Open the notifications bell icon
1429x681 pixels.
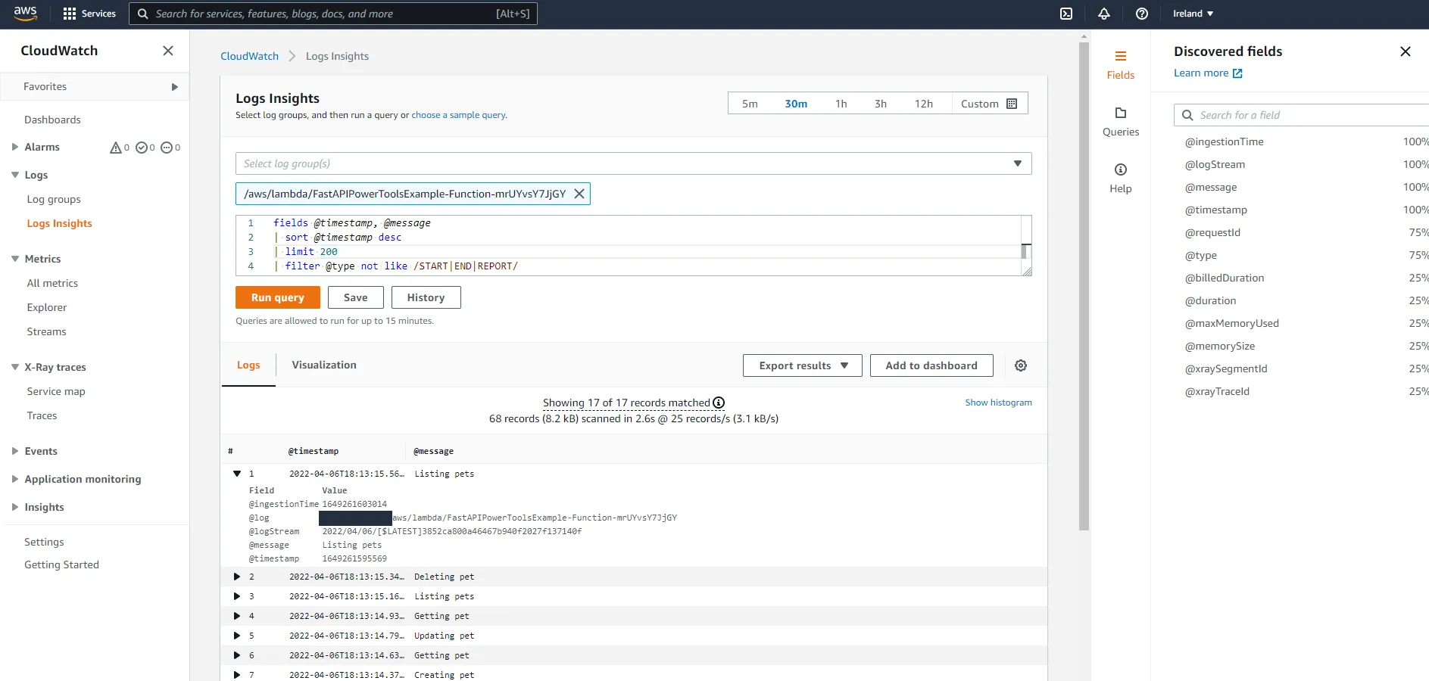coord(1103,14)
